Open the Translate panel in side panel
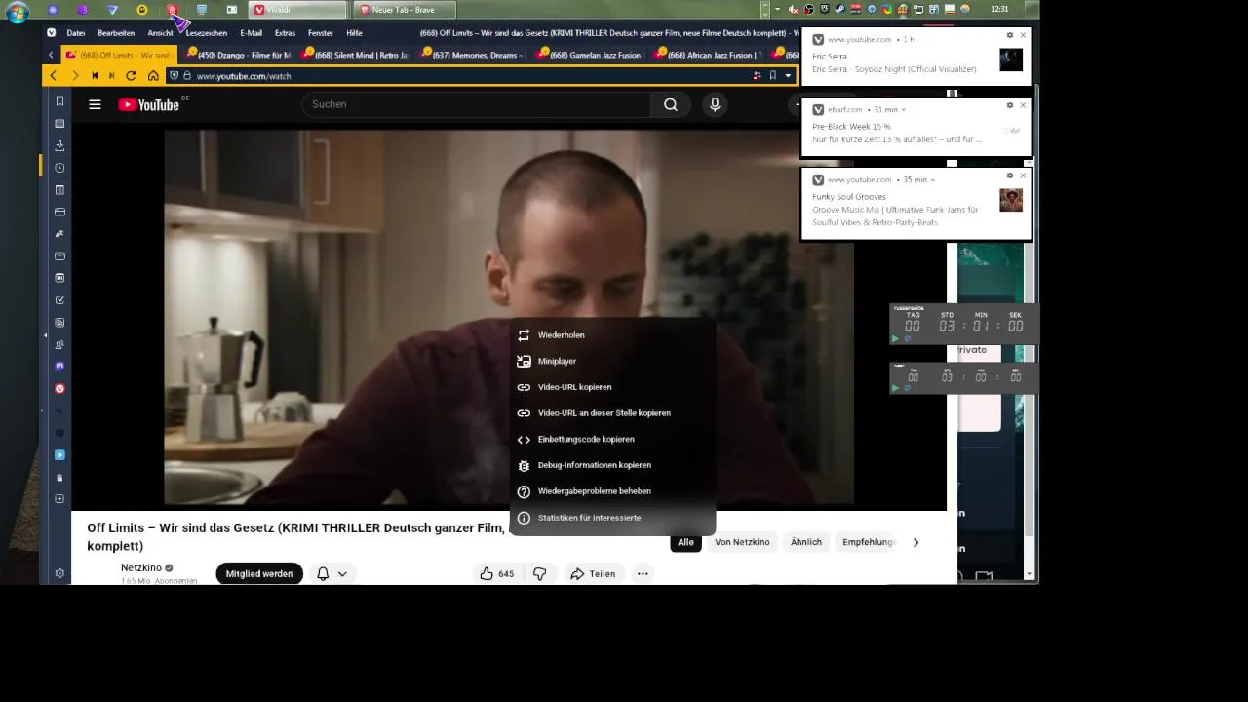This screenshot has width=1248, height=702. (x=59, y=234)
